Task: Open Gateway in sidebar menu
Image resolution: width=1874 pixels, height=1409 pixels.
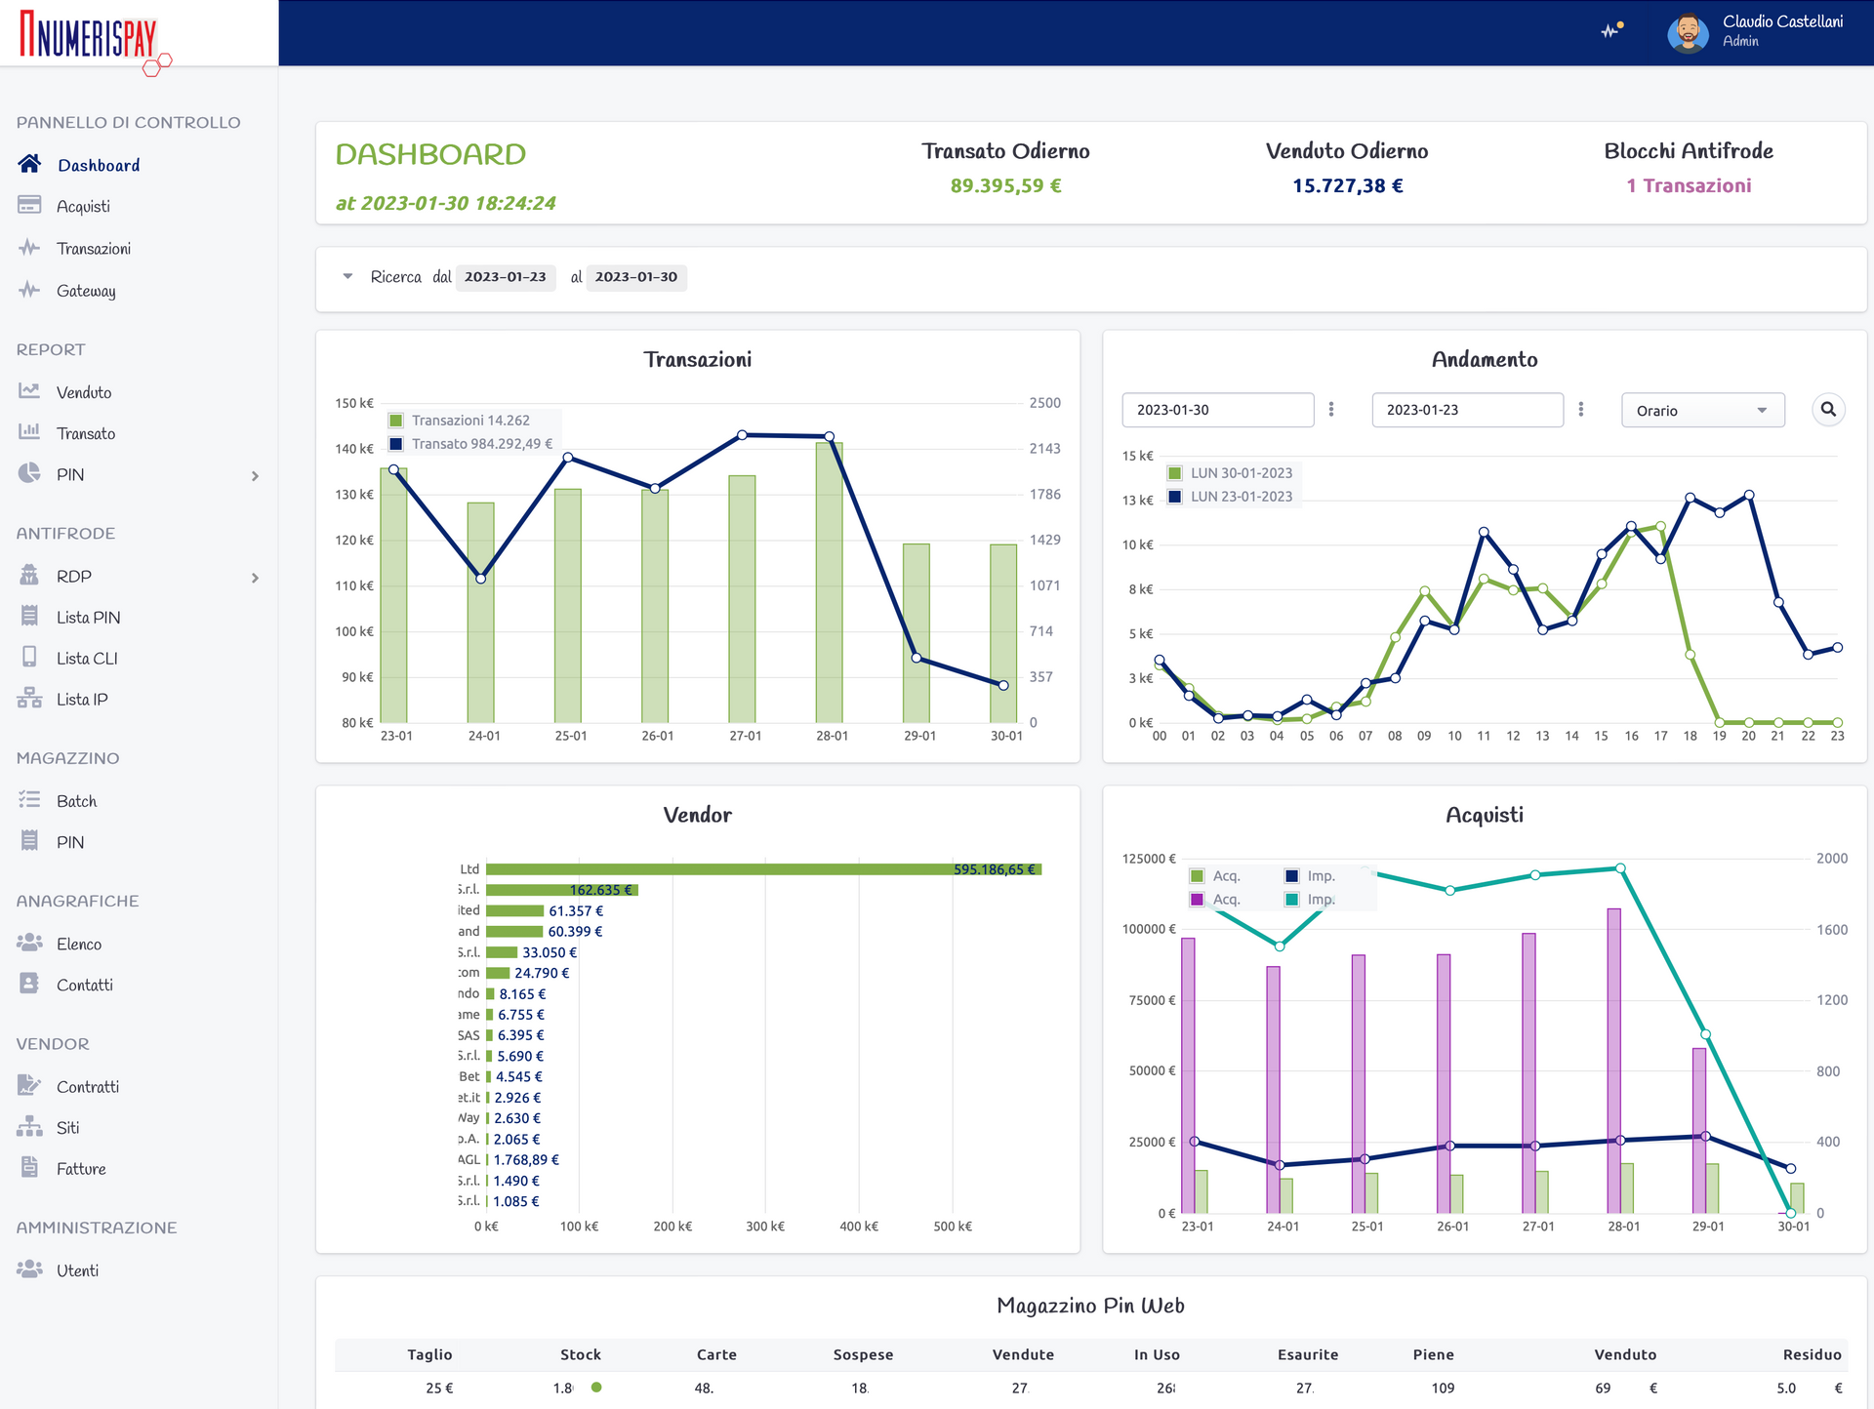Action: point(86,291)
